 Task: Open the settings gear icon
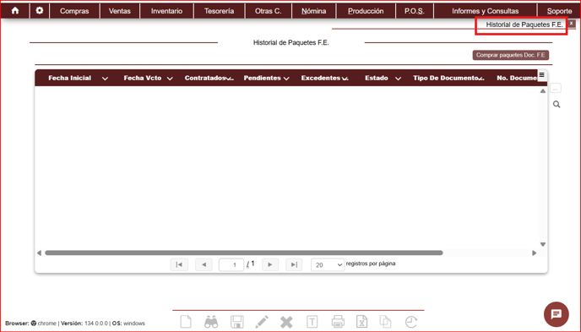click(40, 11)
